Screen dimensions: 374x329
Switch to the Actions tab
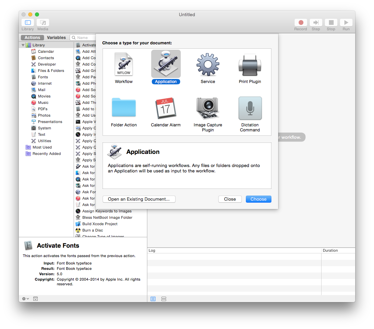32,38
